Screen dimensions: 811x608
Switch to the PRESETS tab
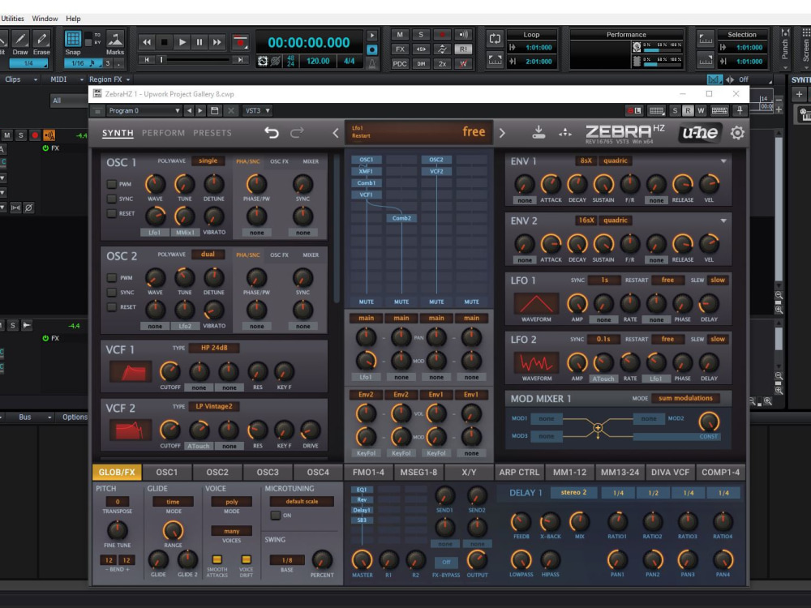(x=212, y=133)
